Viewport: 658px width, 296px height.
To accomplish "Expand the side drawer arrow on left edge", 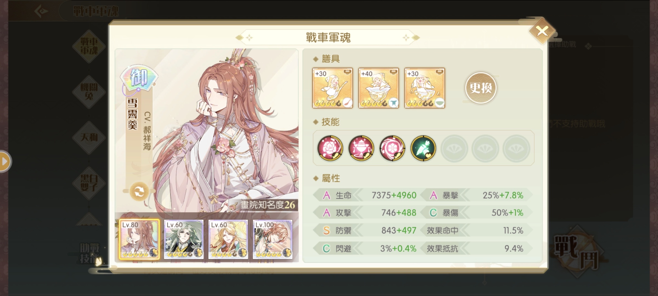I will click(x=5, y=161).
